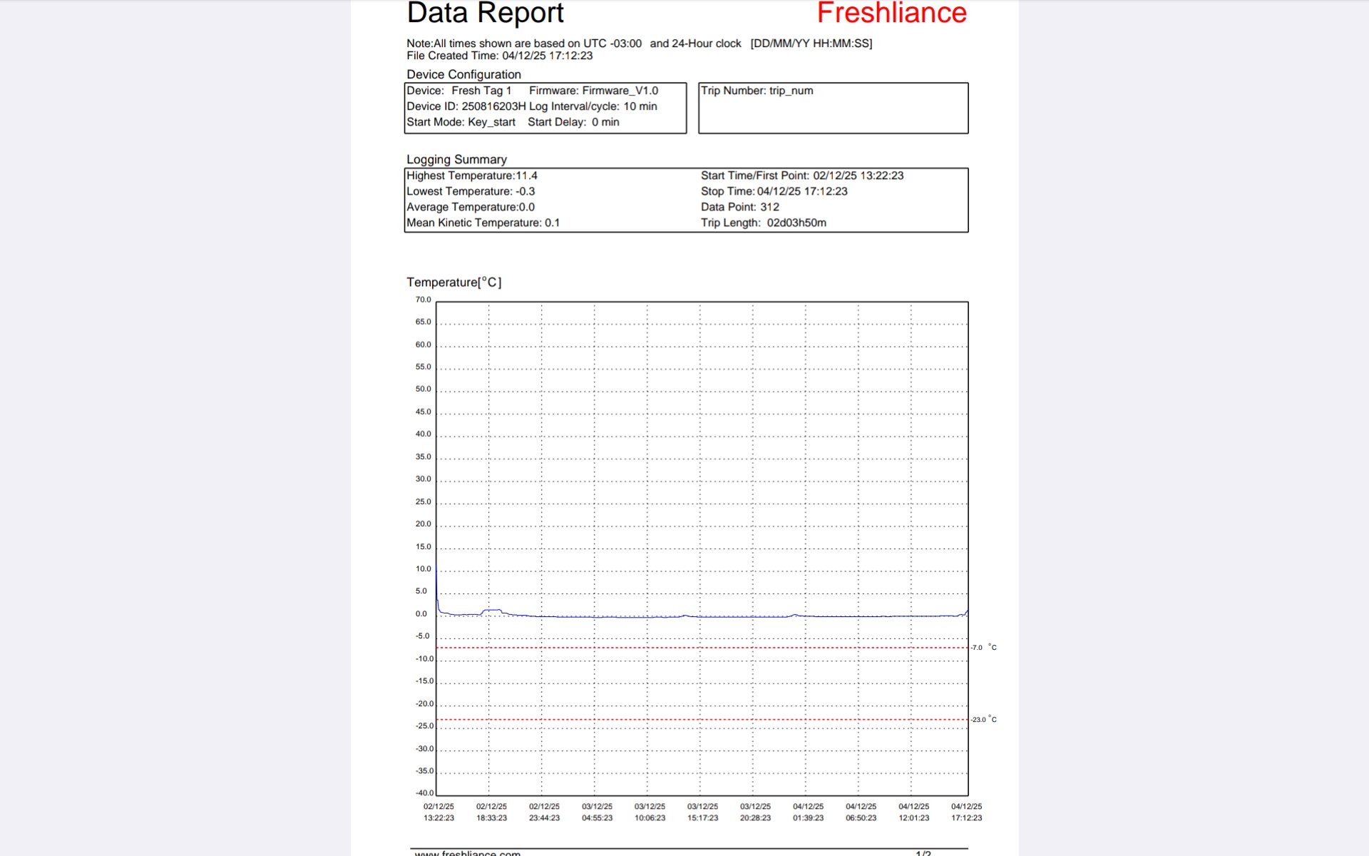Click the 03/12/25 10:06:23 x-axis label
This screenshot has height=856, width=1369.
click(650, 812)
